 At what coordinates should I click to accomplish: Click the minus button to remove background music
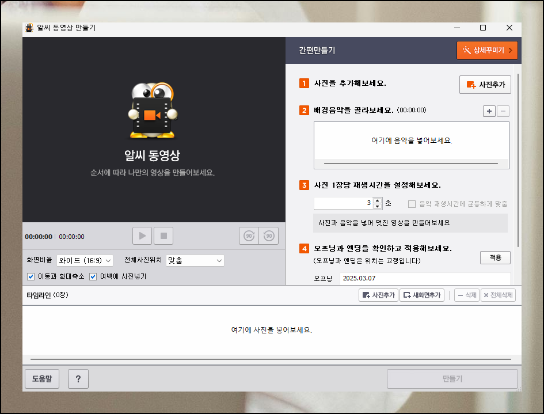tap(503, 111)
